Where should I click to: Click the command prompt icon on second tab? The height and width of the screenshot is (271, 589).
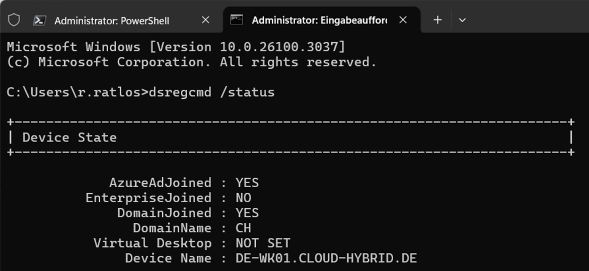[x=237, y=20]
